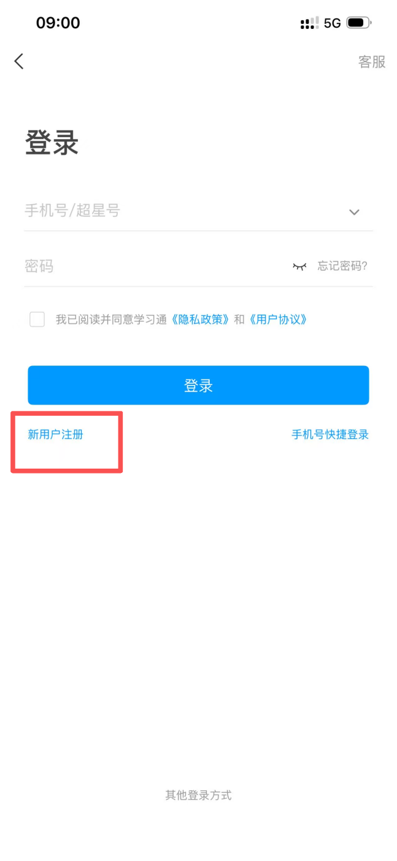Open the 《隐私政策》 link

[201, 319]
